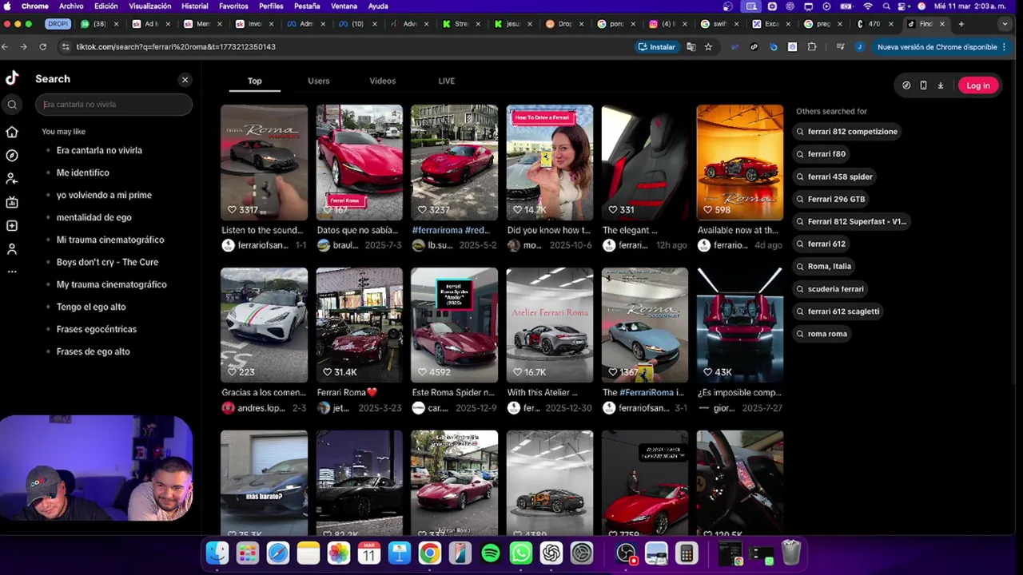Select suggestion mentalidad de ego

click(94, 217)
